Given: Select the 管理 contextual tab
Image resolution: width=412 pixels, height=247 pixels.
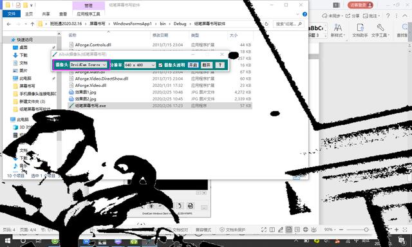Looking at the screenshot, I should tap(88, 6).
